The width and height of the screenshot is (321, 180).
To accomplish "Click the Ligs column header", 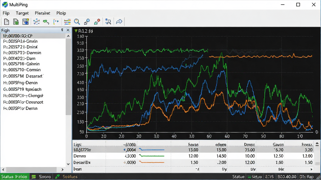I will coord(78,144).
